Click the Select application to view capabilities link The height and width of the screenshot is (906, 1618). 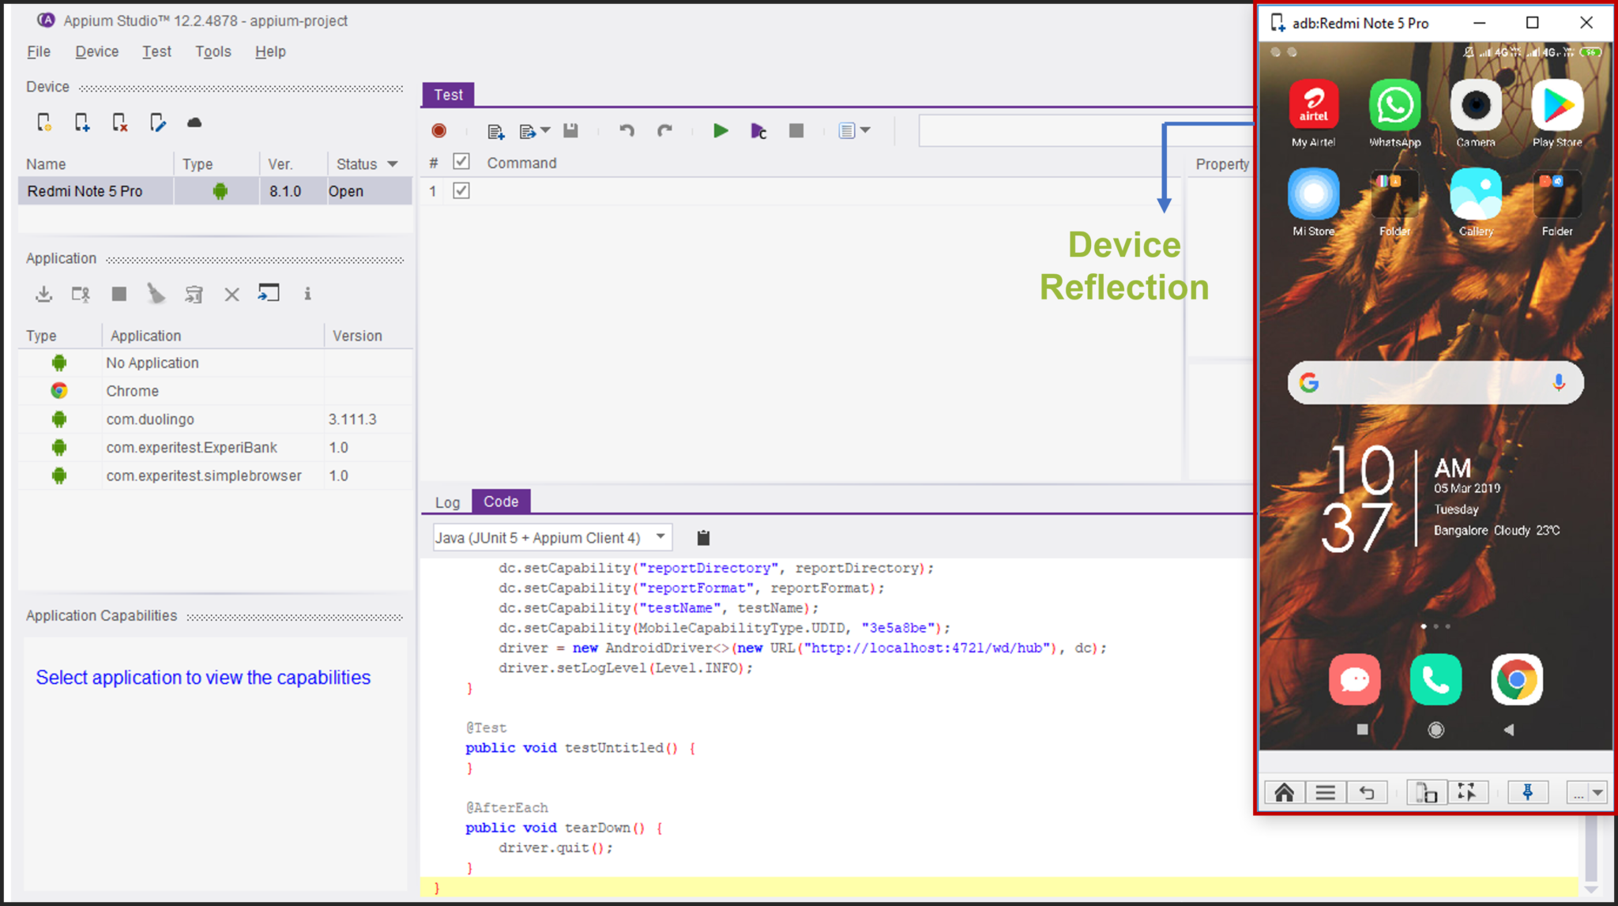click(203, 677)
